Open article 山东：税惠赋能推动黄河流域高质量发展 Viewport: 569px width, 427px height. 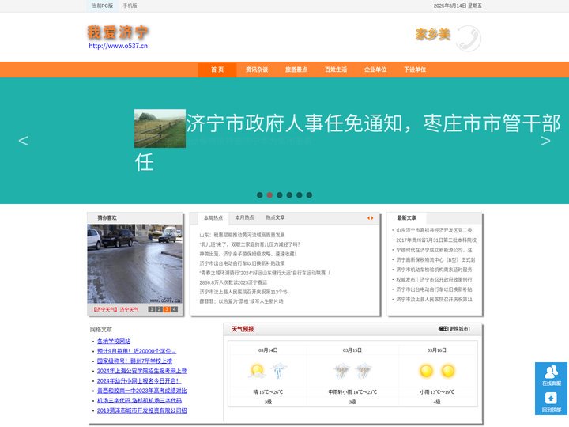point(242,235)
